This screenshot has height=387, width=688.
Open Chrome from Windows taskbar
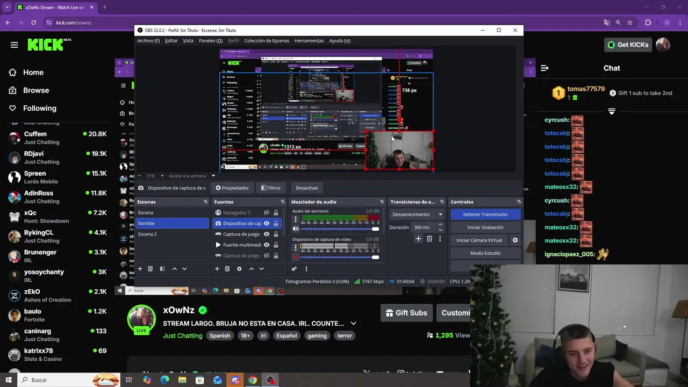tap(253, 380)
